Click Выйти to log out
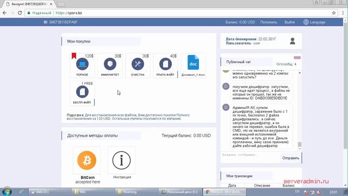Screen dimensions: 348x196 290,22
